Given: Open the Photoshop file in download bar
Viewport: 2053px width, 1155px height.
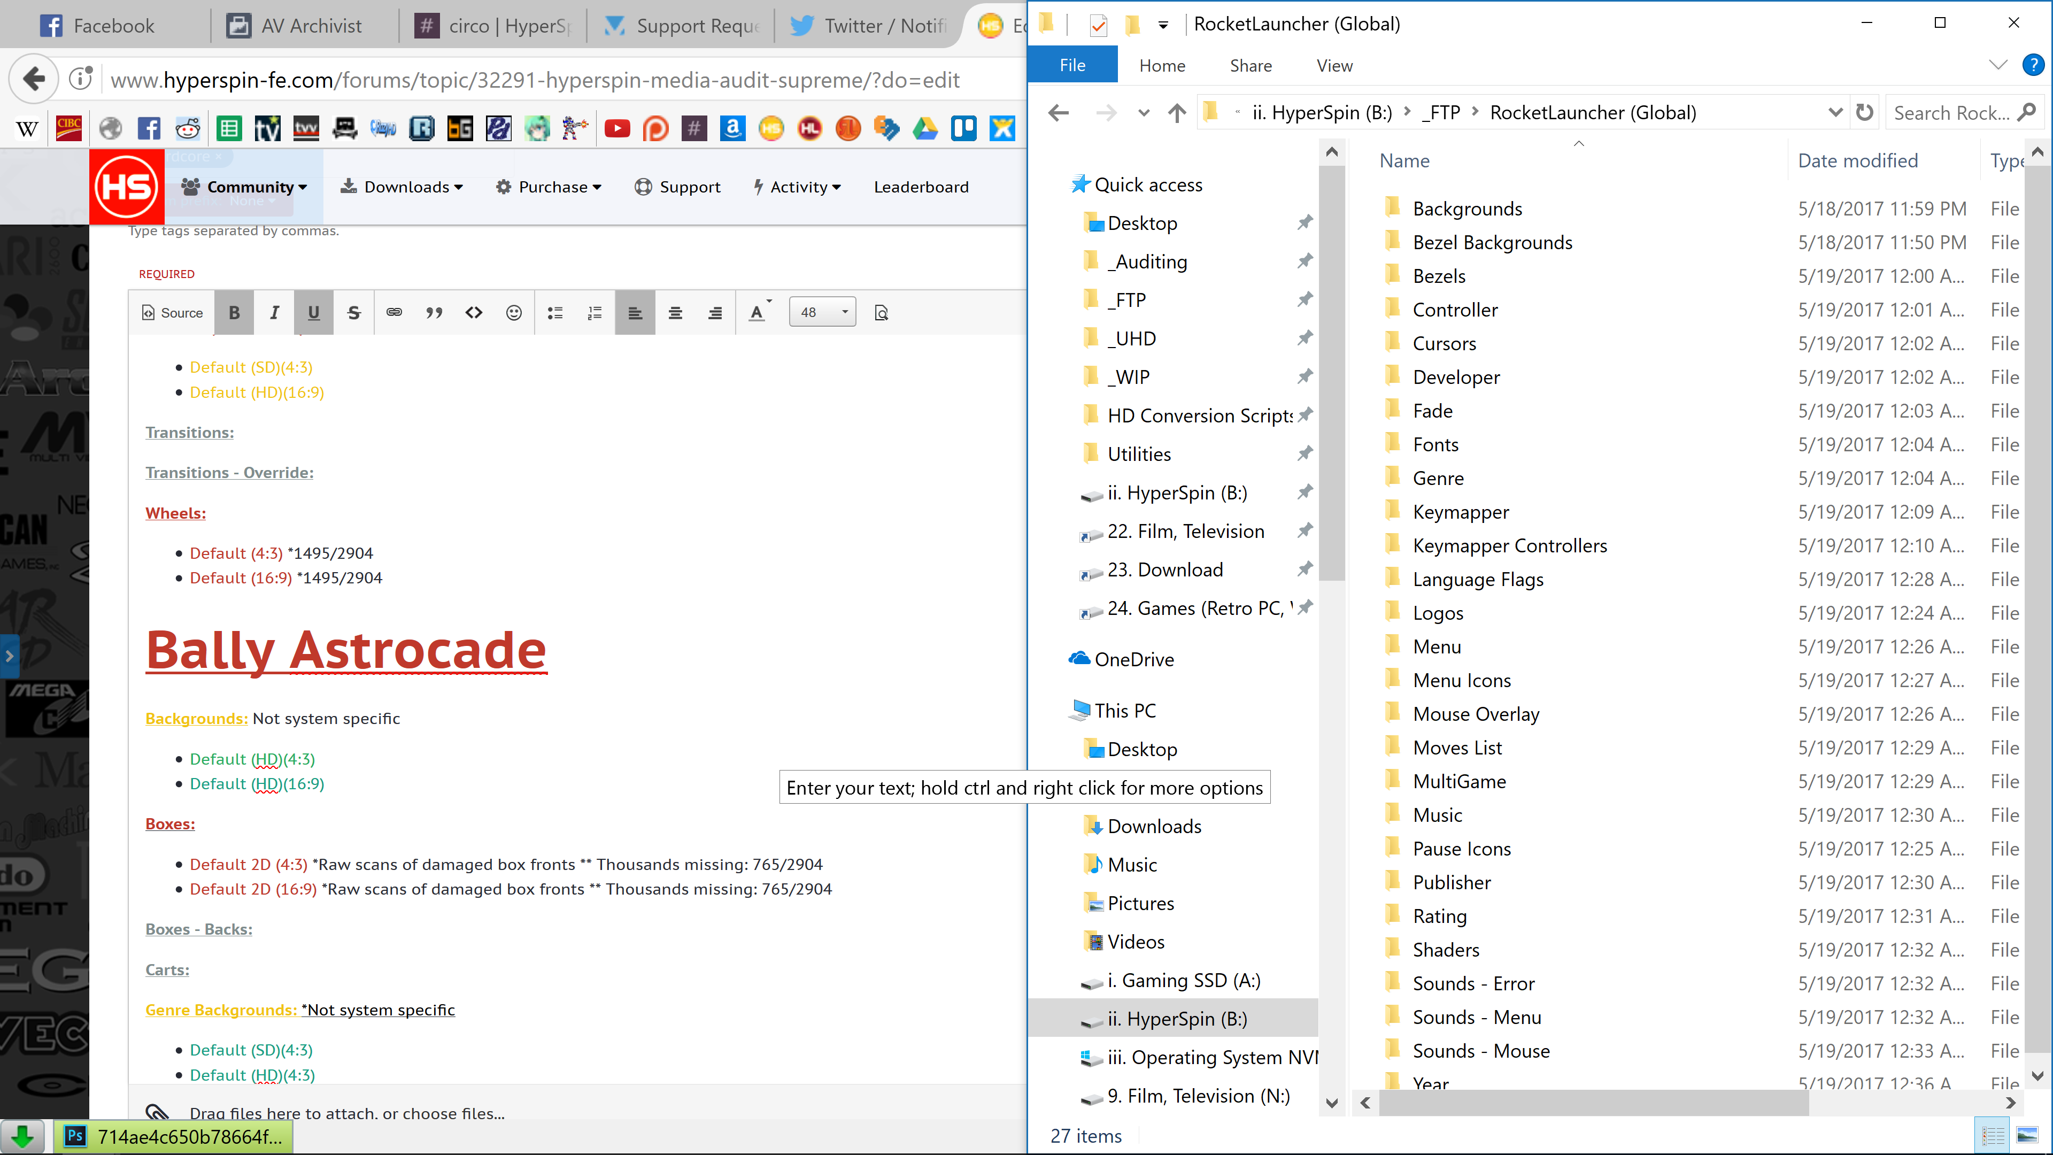Looking at the screenshot, I should point(173,1136).
